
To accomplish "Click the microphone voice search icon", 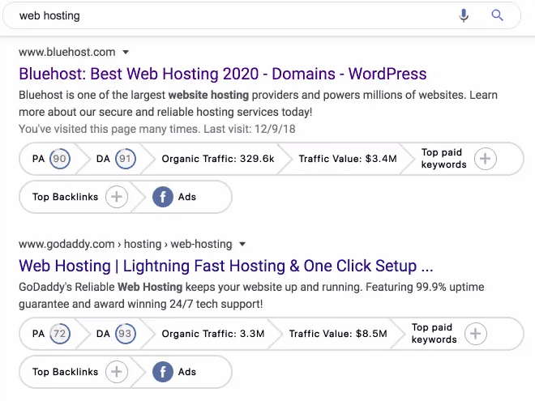I will (x=464, y=15).
